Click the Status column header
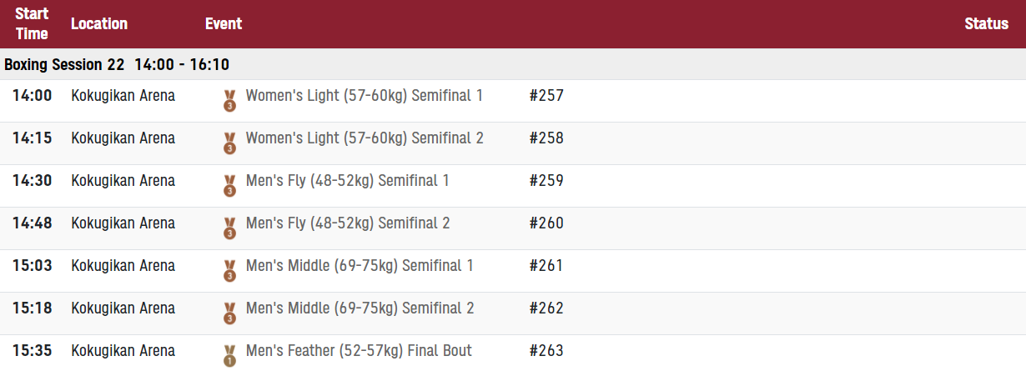This screenshot has width=1026, height=376. click(x=987, y=24)
